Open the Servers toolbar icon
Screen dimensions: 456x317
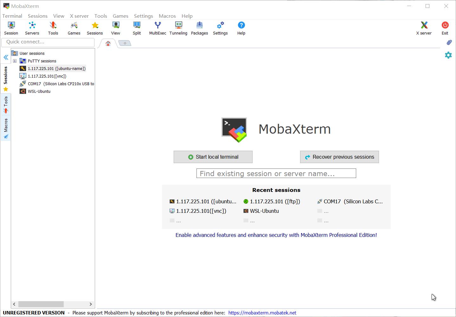point(32,28)
